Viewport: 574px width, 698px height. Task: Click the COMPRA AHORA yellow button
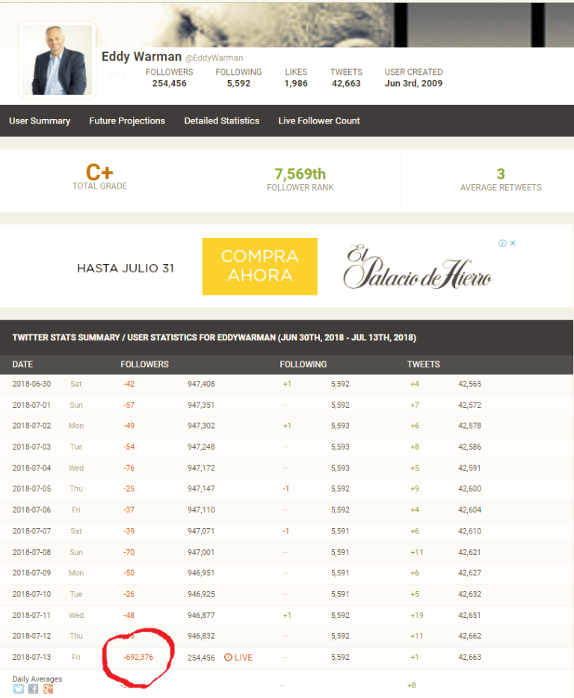[259, 266]
